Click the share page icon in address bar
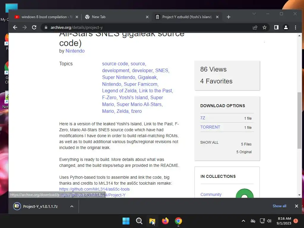The image size is (304, 228). click(255, 28)
